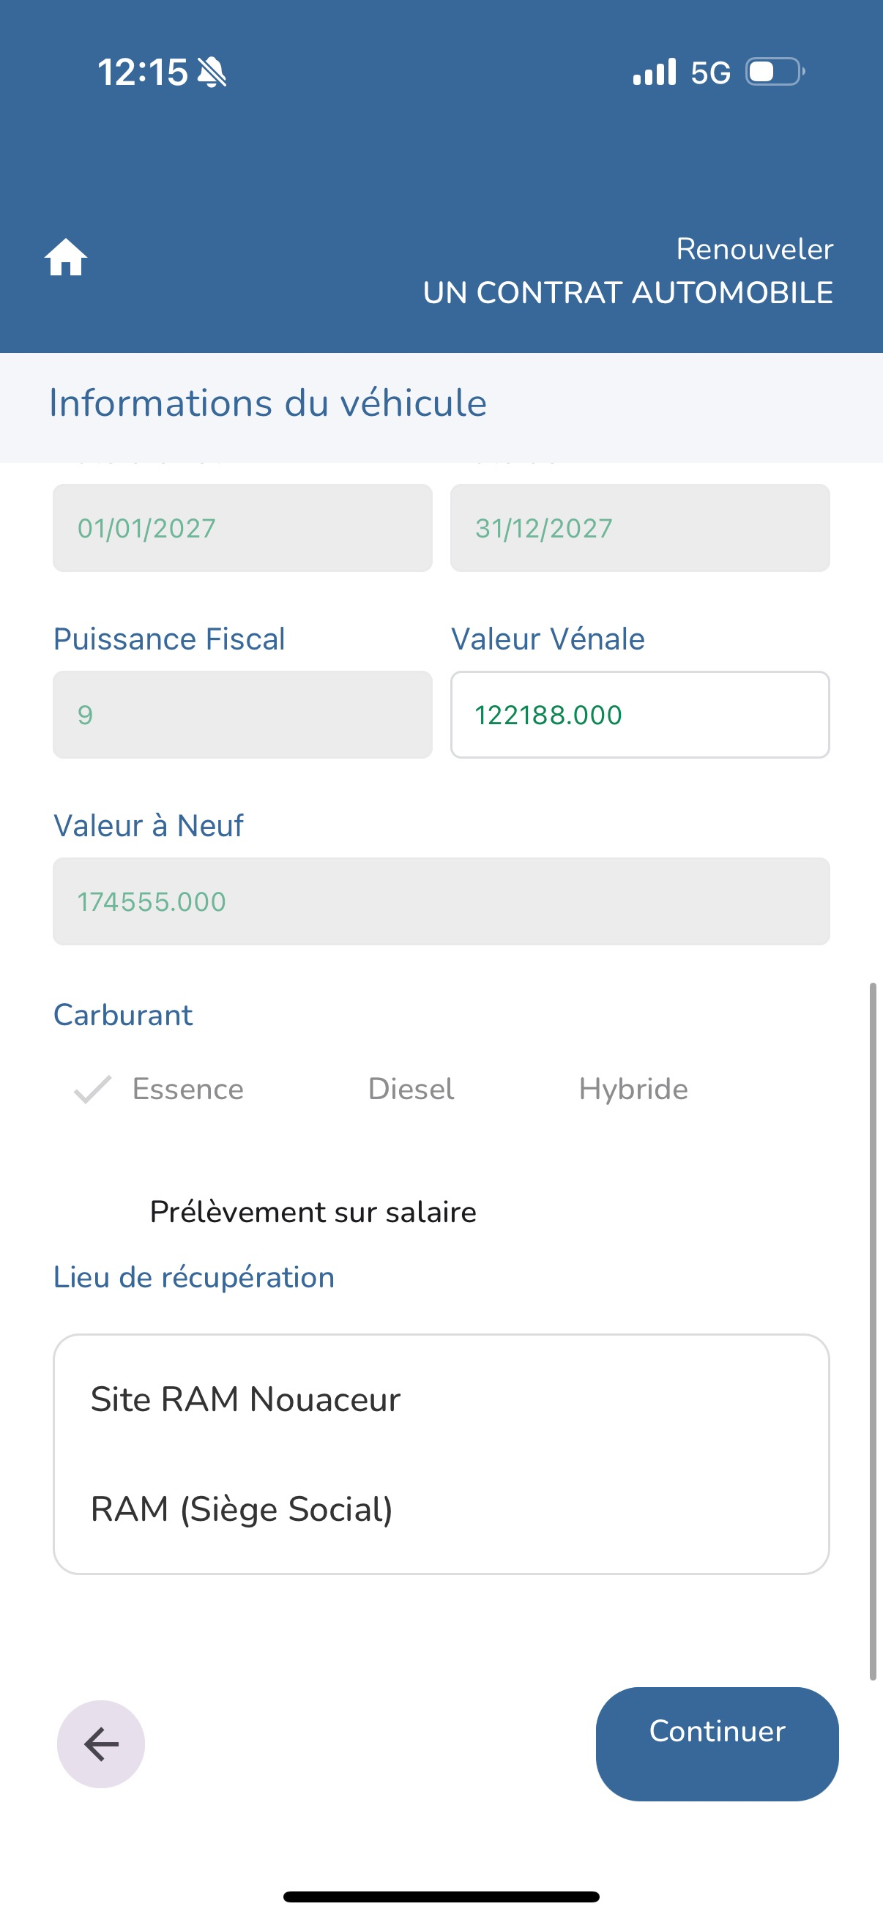Tap the start date 01/01/2027 field
Image resolution: width=883 pixels, height=1920 pixels.
[242, 528]
